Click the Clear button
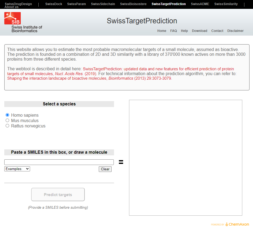 [x=105, y=169]
